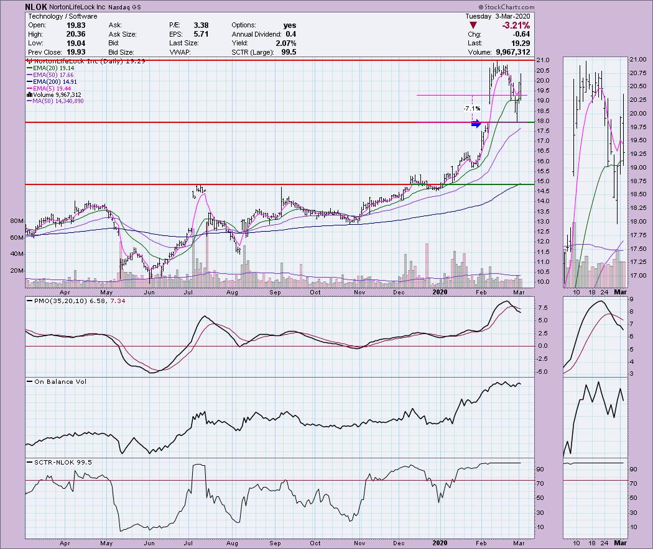
Task: Click the High value 20.36
Action: 76,35
